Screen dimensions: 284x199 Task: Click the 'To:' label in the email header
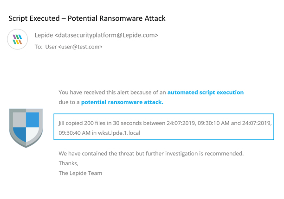coord(39,47)
